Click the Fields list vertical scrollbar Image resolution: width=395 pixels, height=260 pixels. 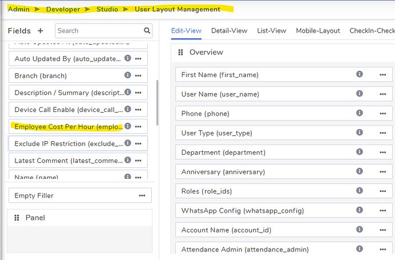157,103
